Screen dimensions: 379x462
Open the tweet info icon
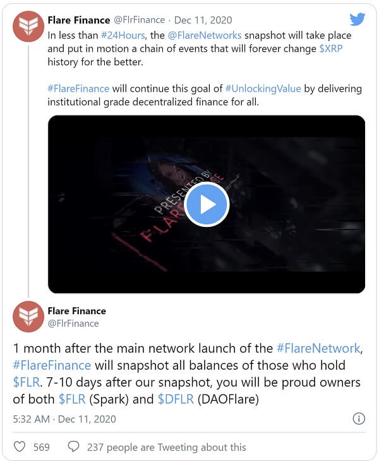click(x=358, y=418)
